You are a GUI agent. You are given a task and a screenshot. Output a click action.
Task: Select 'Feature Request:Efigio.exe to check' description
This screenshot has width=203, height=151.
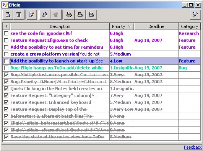60,40
